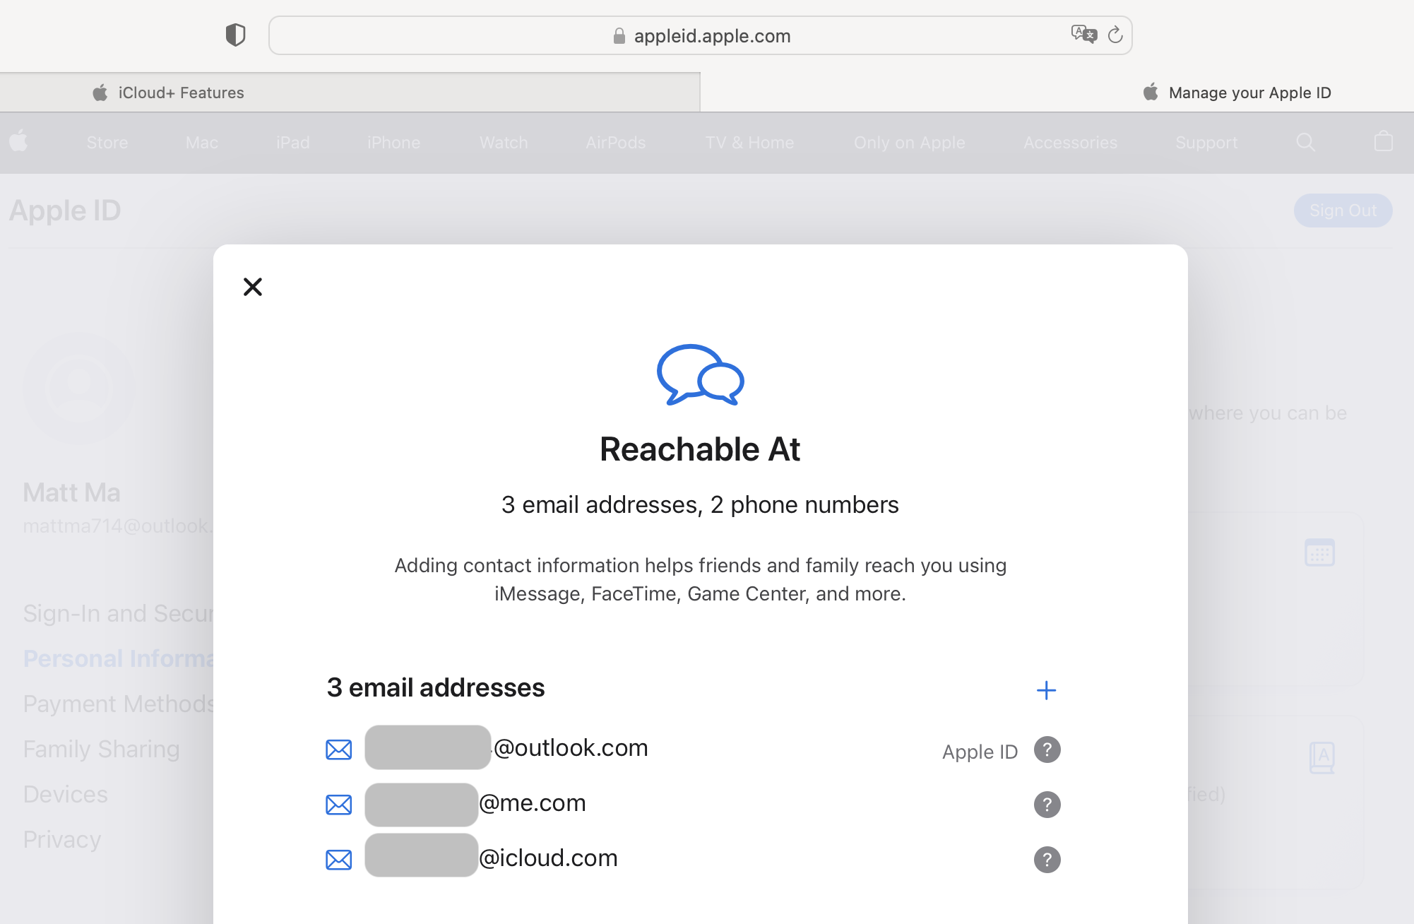Click the Matt Ma account name
This screenshot has height=924, width=1414.
pyautogui.click(x=71, y=492)
